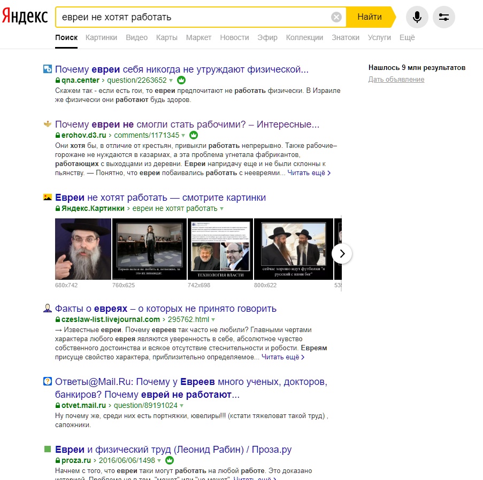
Task: Clear the search query with the X icon
Action: [336, 17]
